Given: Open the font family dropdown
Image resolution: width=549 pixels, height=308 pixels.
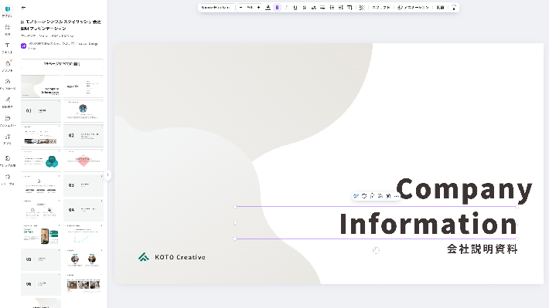Looking at the screenshot, I should [x=216, y=8].
